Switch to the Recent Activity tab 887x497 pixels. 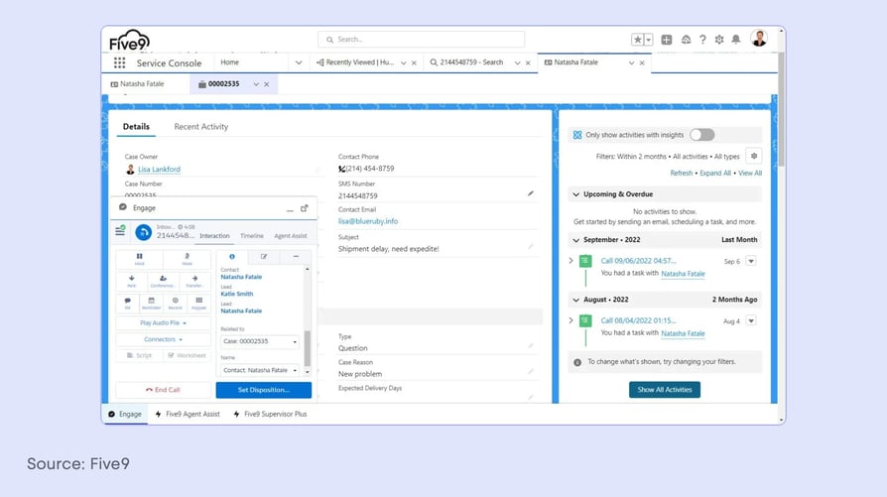[200, 127]
